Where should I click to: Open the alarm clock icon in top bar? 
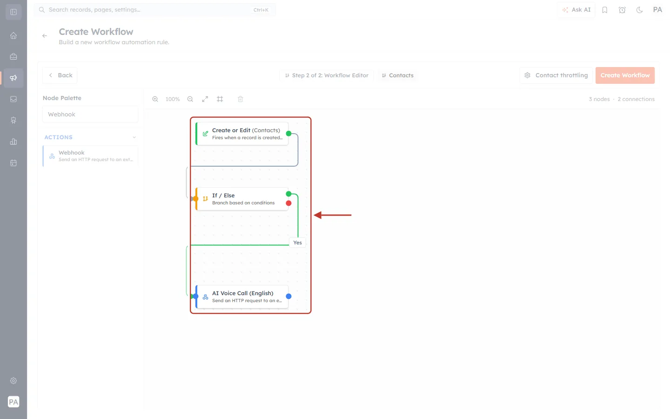click(622, 10)
